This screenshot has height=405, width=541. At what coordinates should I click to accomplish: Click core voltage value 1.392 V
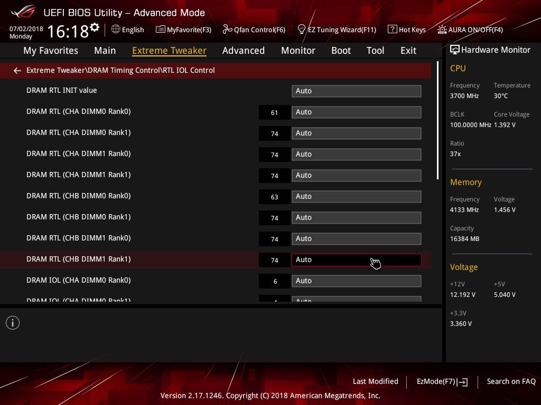pyautogui.click(x=505, y=125)
